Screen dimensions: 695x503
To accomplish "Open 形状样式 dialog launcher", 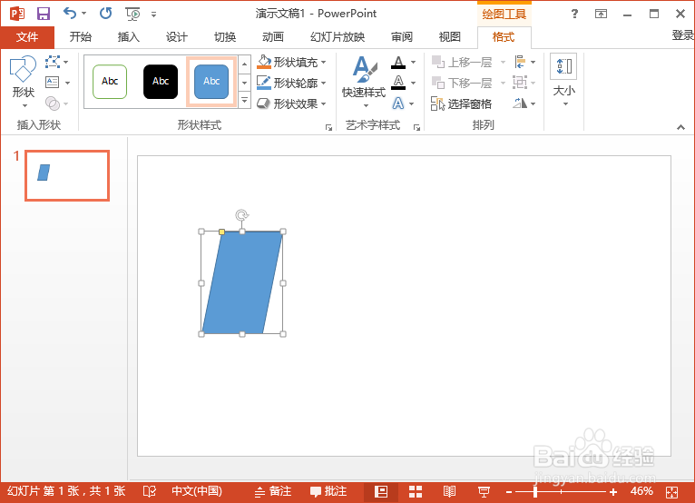I will pos(328,128).
